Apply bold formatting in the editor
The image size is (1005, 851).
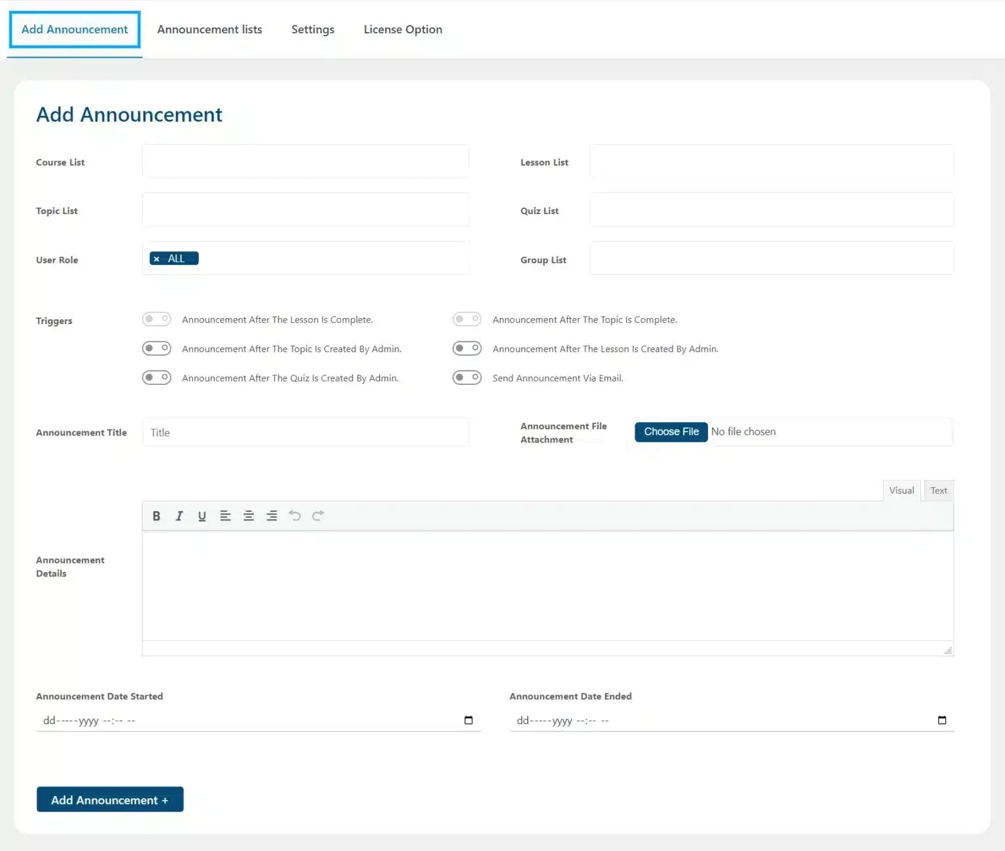(x=156, y=516)
